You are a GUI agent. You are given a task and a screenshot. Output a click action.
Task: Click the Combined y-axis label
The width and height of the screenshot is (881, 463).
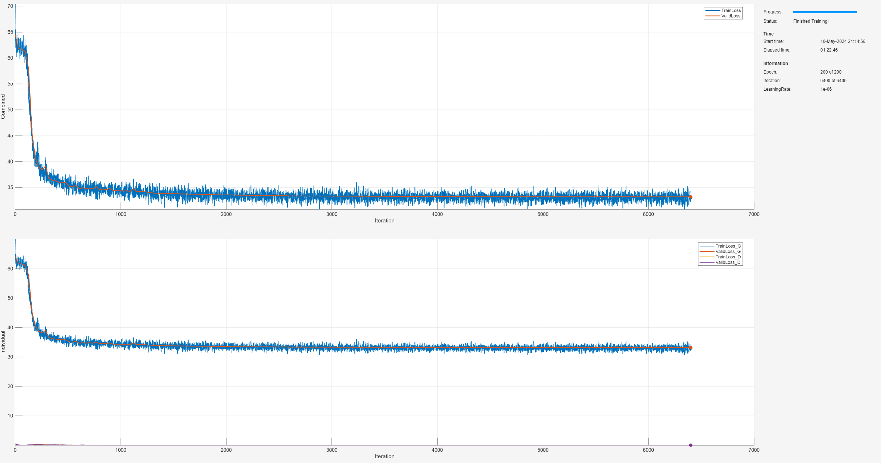(x=3, y=106)
